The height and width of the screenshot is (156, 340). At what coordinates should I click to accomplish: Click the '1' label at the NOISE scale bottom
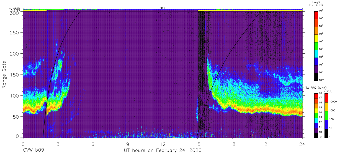tap(330, 137)
